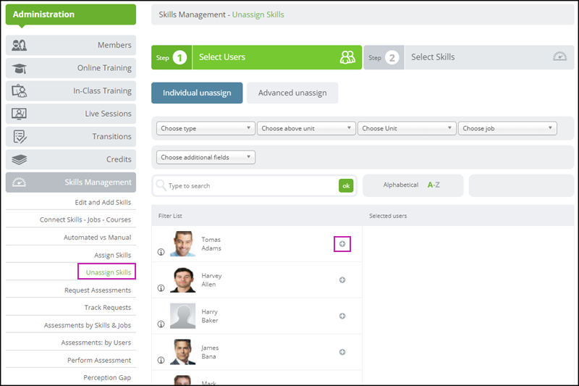The image size is (579, 386).
Task: Click the James Bana name text
Action: [210, 352]
